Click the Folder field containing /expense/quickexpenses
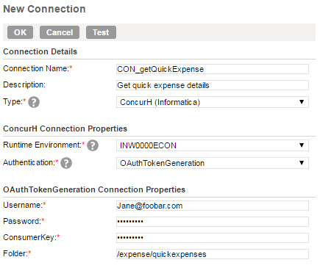Viewport: 323px width, 268px height. point(213,254)
